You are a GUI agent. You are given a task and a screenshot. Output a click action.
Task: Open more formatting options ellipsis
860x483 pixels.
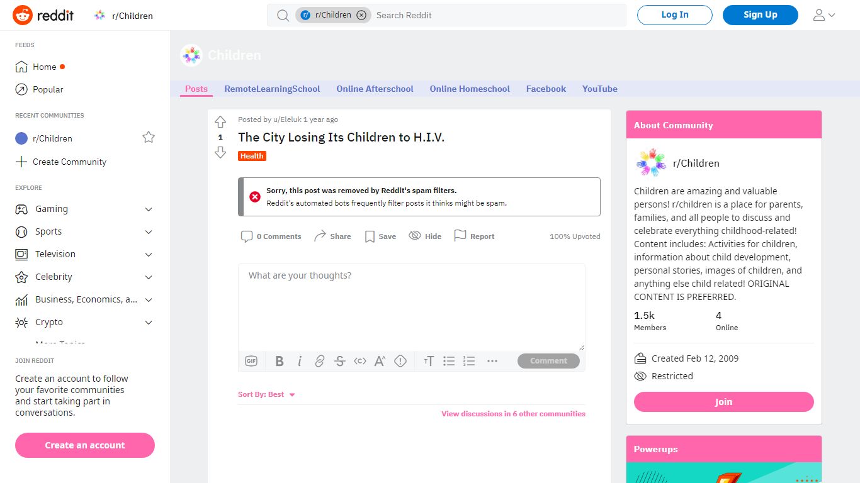492,361
